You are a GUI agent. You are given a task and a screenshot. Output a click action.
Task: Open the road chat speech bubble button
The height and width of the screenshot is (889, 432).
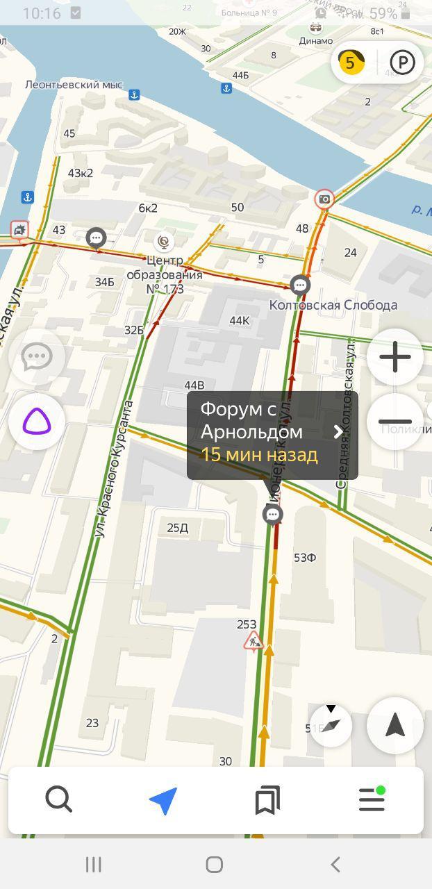tap(37, 357)
